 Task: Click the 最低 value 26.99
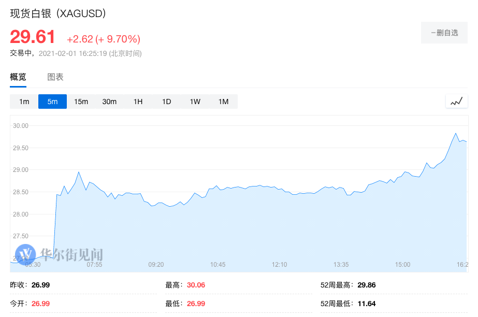click(x=196, y=304)
